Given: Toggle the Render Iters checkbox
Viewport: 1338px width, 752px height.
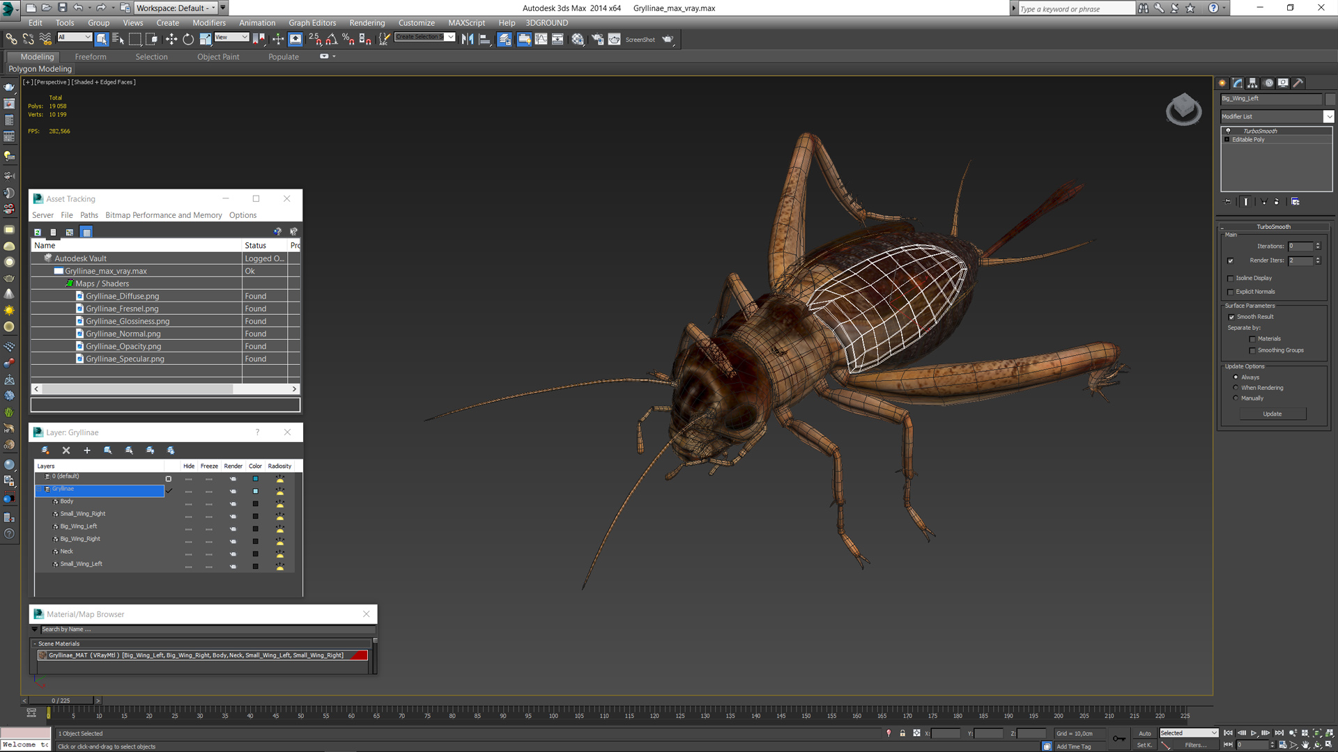Looking at the screenshot, I should pyautogui.click(x=1231, y=260).
